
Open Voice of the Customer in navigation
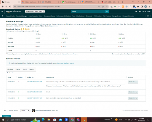(78, 16)
